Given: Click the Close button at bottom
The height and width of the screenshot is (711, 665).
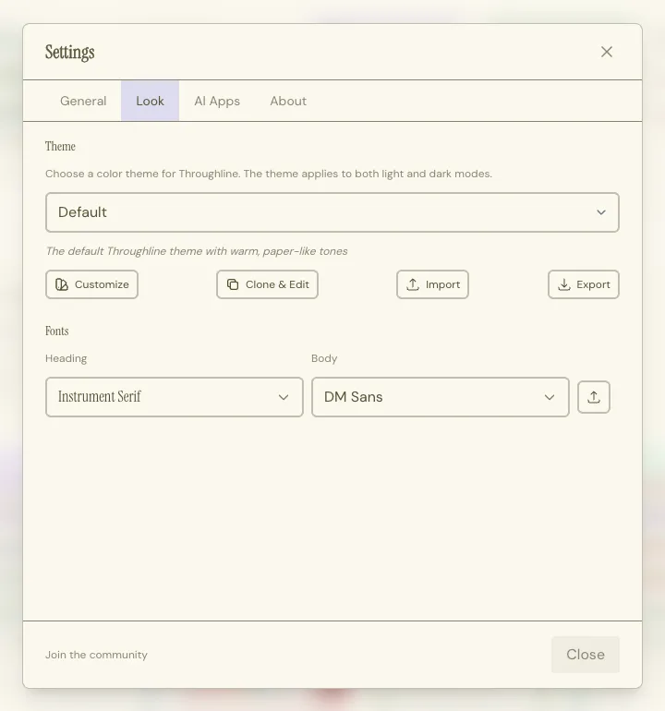Looking at the screenshot, I should (x=586, y=655).
